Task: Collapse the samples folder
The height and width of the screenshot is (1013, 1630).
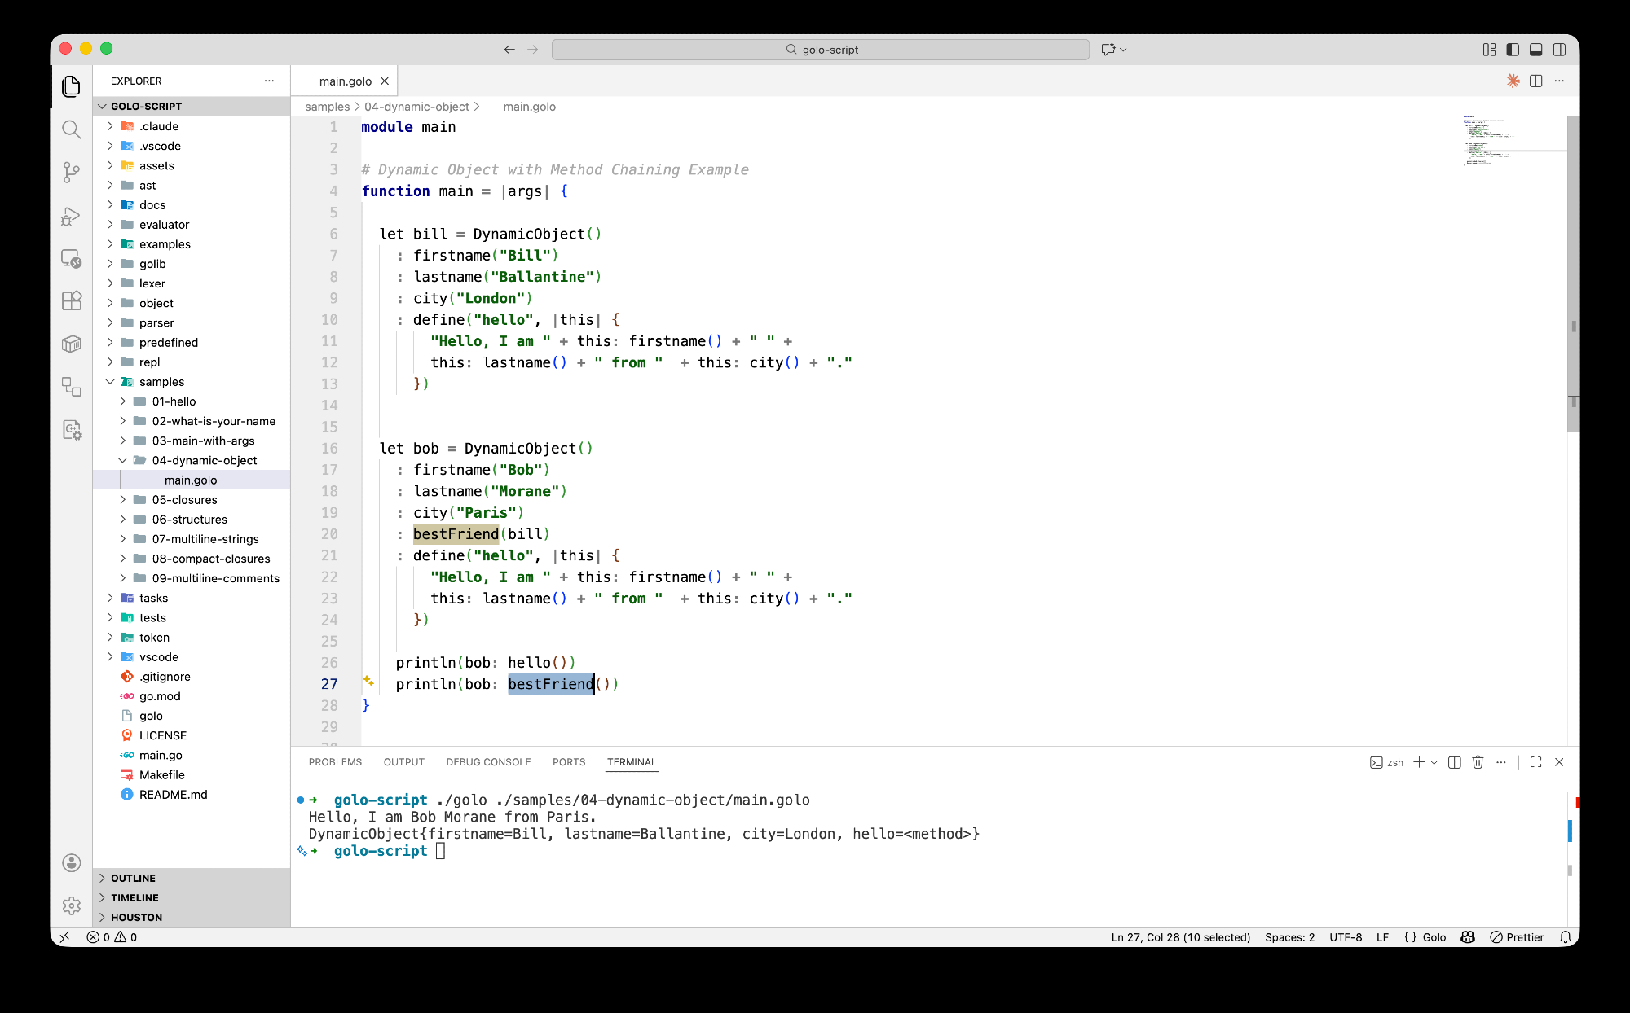Action: click(x=161, y=382)
